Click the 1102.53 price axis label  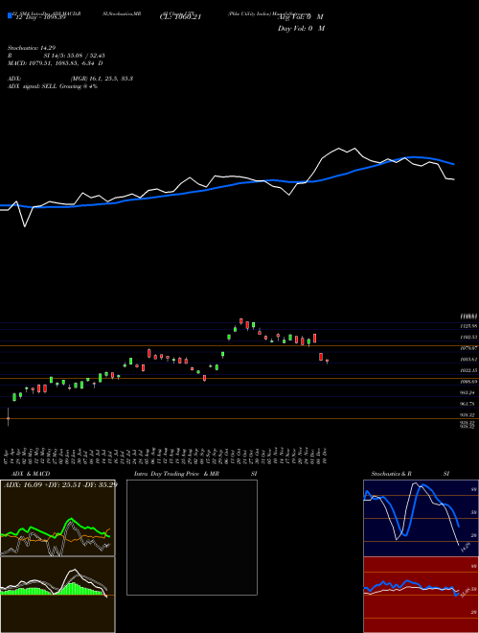click(x=470, y=337)
